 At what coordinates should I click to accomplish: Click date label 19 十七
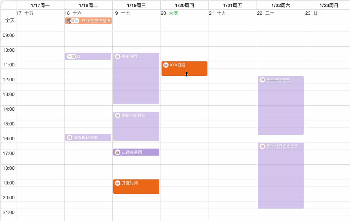click(121, 13)
